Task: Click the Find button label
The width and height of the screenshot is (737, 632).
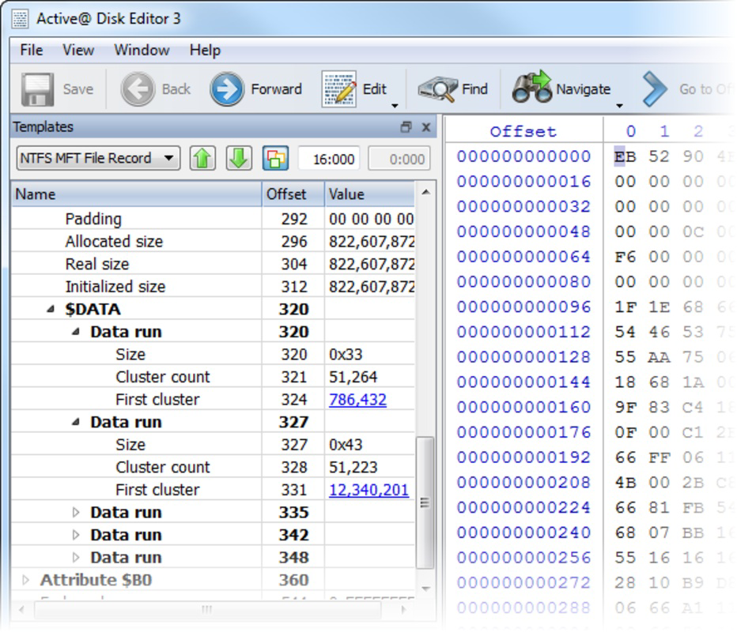Action: point(474,89)
